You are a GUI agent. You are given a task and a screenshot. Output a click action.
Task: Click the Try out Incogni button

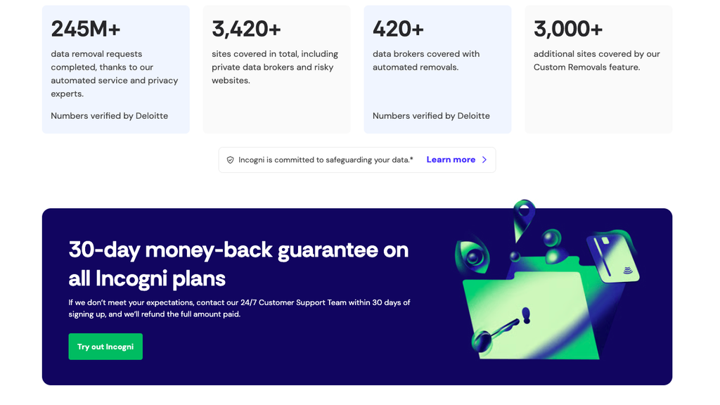click(105, 347)
